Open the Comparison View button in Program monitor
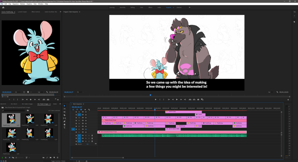This screenshot has height=162, width=298. [202, 99]
